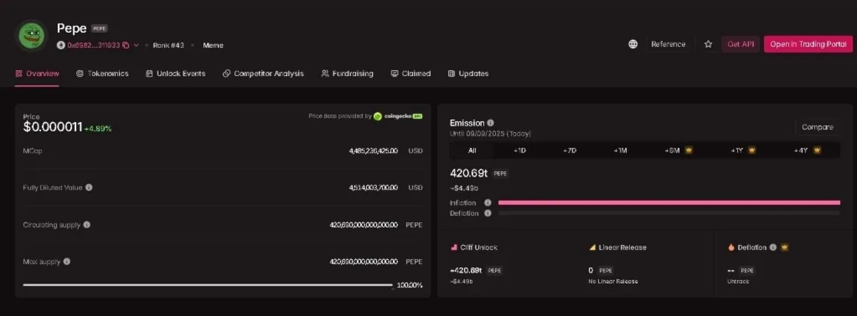Open the Unlock Events tab
857x316 pixels.
point(175,73)
